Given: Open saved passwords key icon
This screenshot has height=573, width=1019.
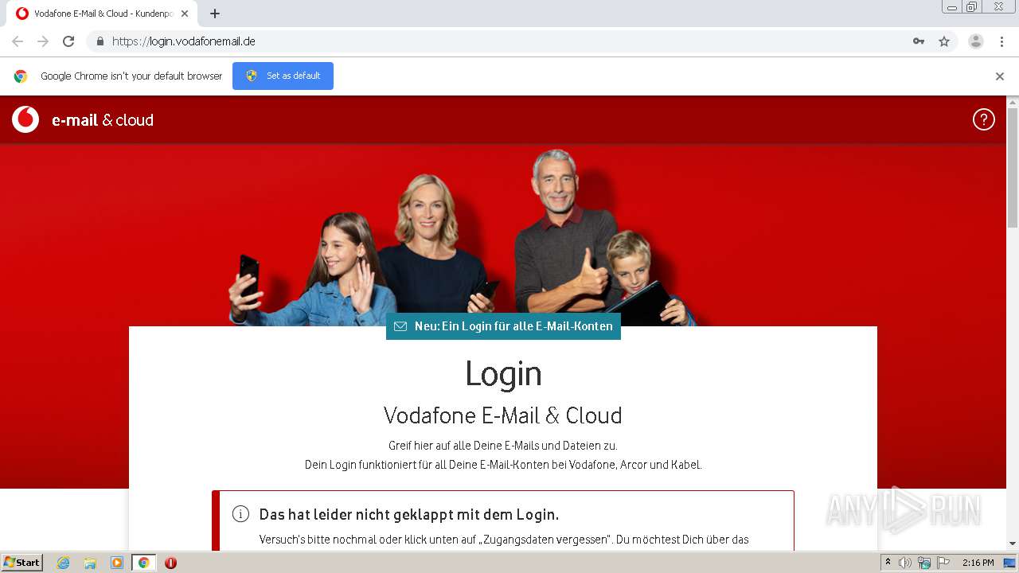Looking at the screenshot, I should (x=919, y=41).
